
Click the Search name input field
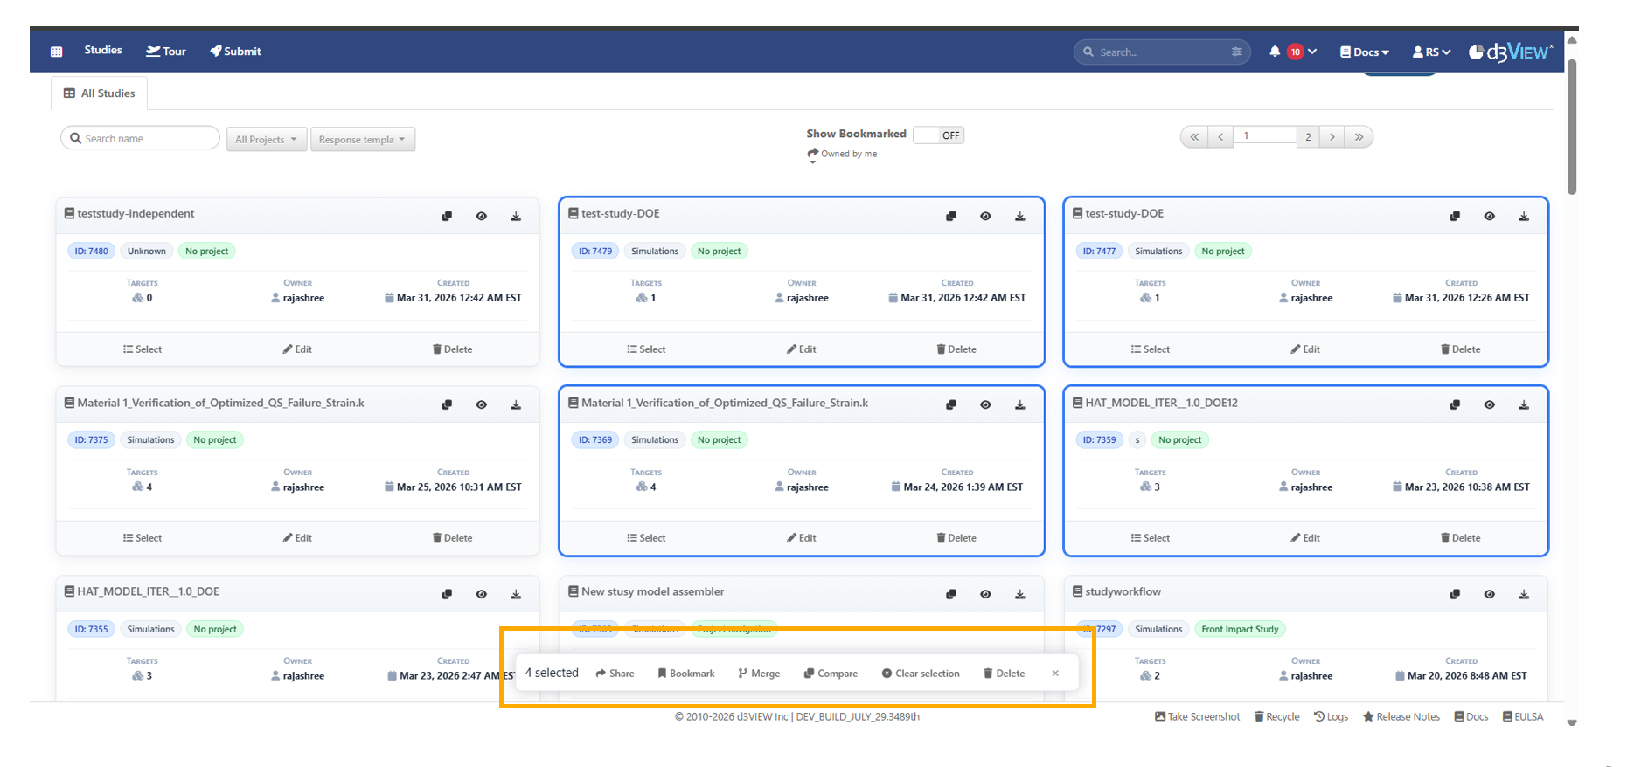[144, 139]
